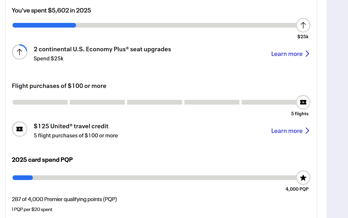Open Learn more for $125 United travel credit

point(287,131)
